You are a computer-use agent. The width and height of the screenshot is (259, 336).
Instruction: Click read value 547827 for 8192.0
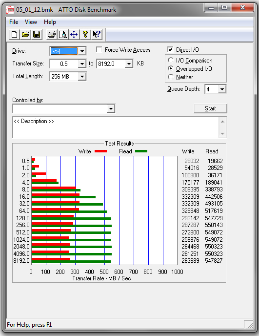point(214,261)
